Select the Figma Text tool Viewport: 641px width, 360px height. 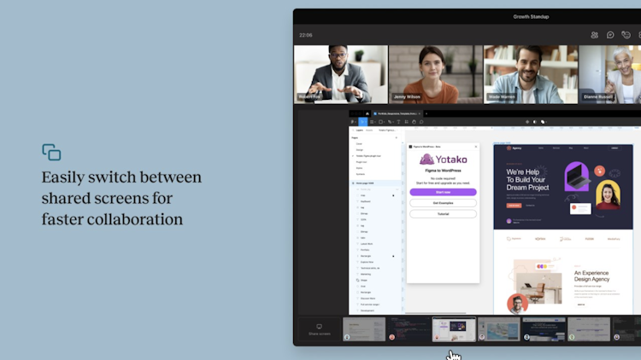[x=398, y=122]
